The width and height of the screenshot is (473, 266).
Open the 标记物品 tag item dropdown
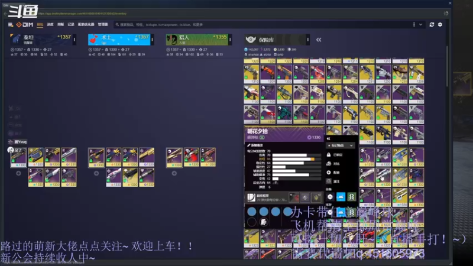tap(341, 145)
